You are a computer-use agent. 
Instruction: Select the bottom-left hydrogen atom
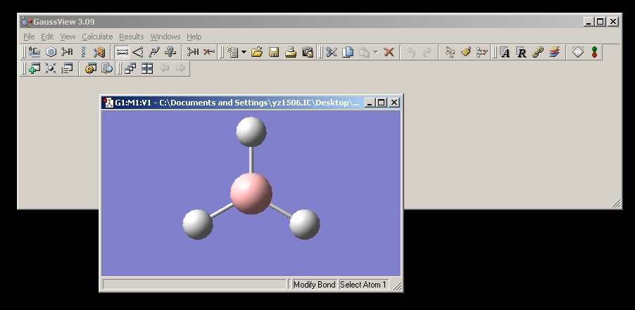click(198, 224)
